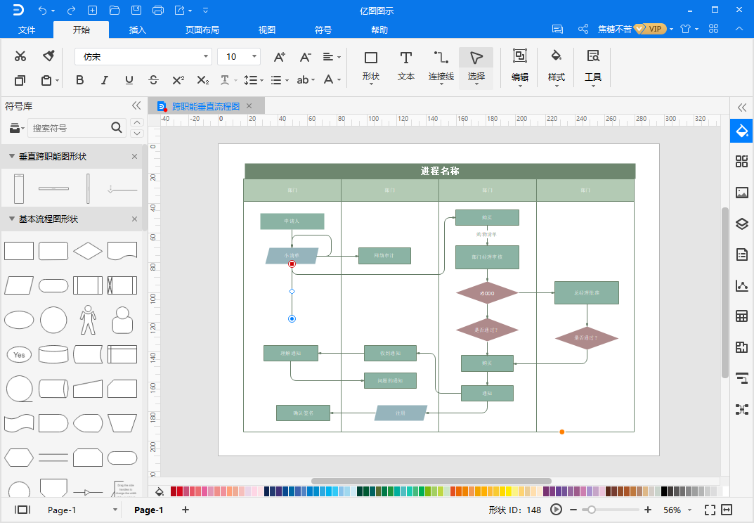Collapse the 垂直跨职能图形状 section
Screen dimensions: 754x523
click(12, 156)
